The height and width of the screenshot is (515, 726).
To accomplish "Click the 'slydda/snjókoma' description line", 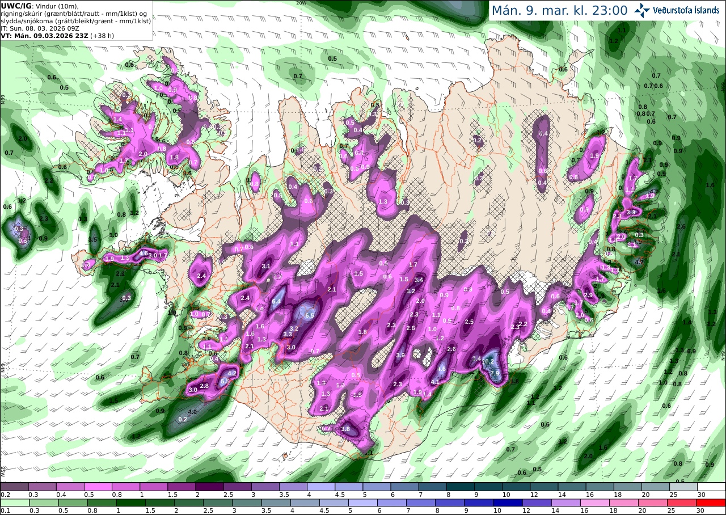I will coord(75,20).
